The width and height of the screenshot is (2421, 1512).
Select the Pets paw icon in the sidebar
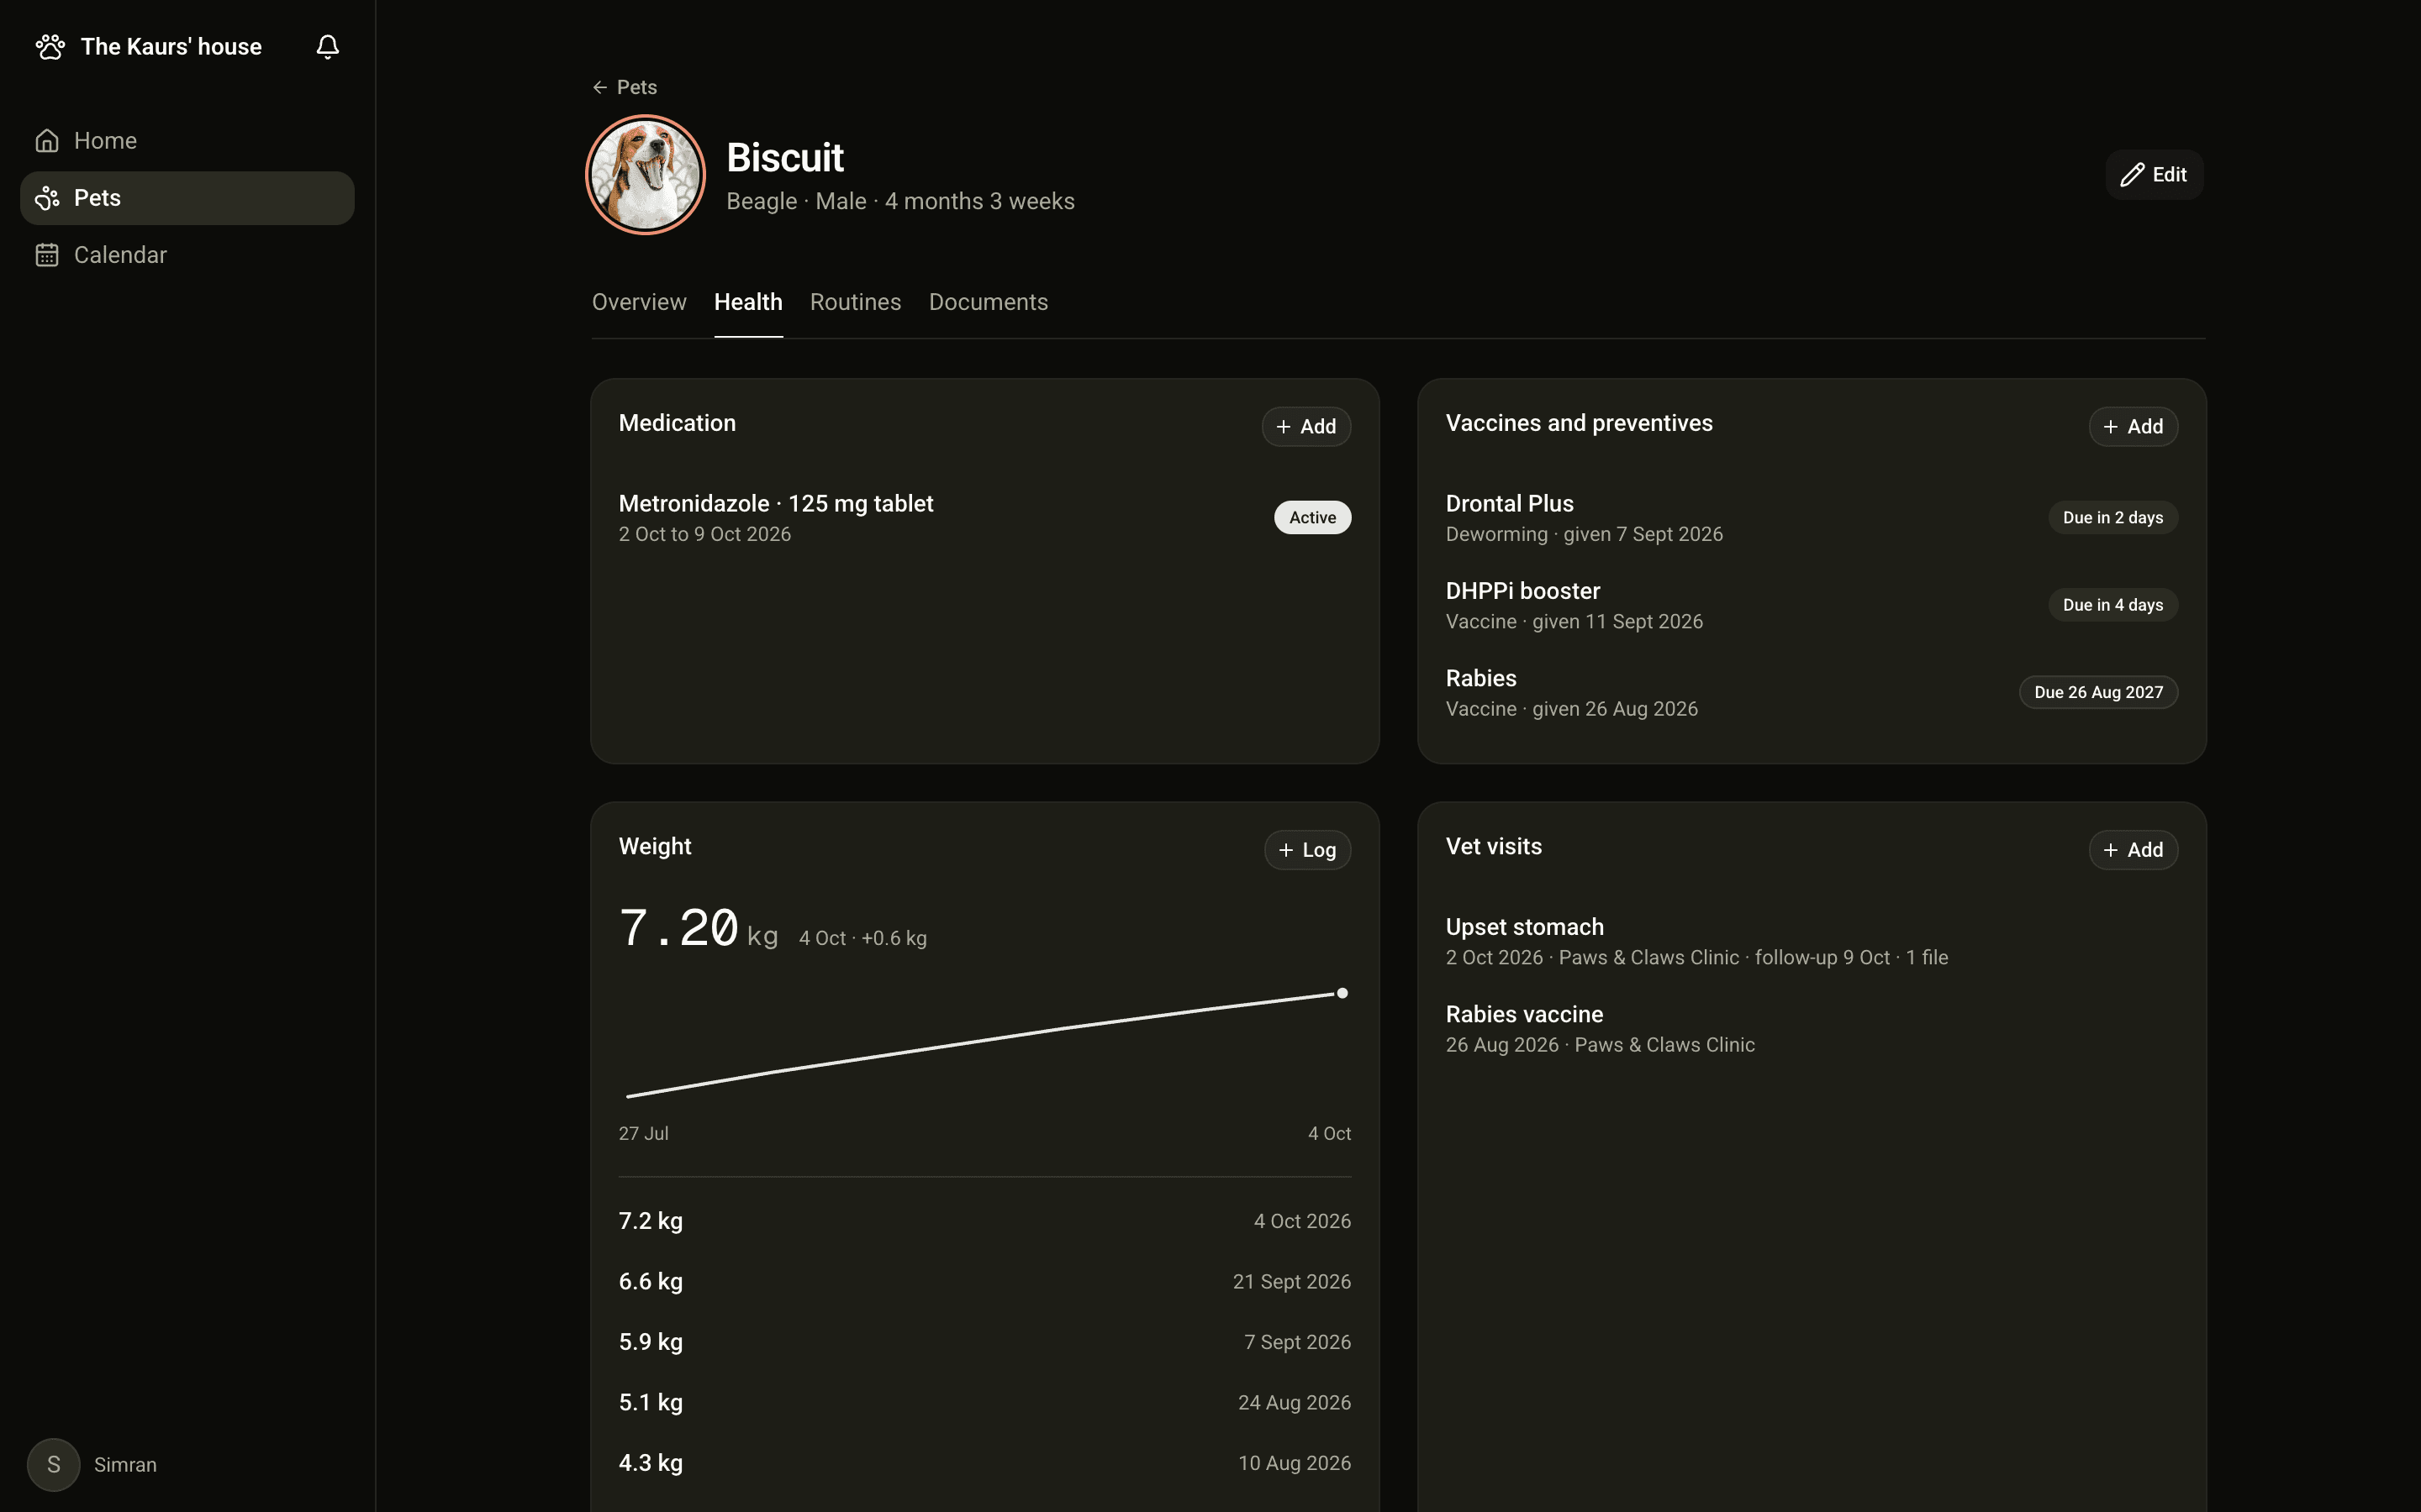47,198
